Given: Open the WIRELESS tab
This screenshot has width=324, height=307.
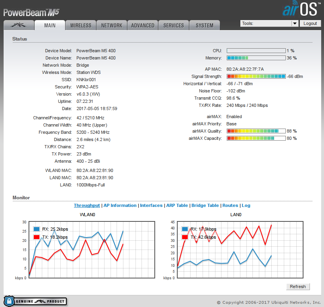Looking at the screenshot, I should [81, 25].
